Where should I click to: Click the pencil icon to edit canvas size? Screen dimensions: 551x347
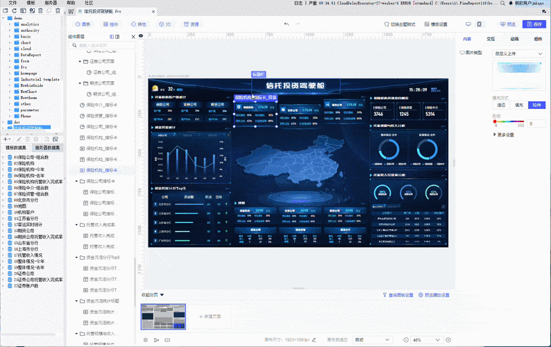[x=314, y=339]
